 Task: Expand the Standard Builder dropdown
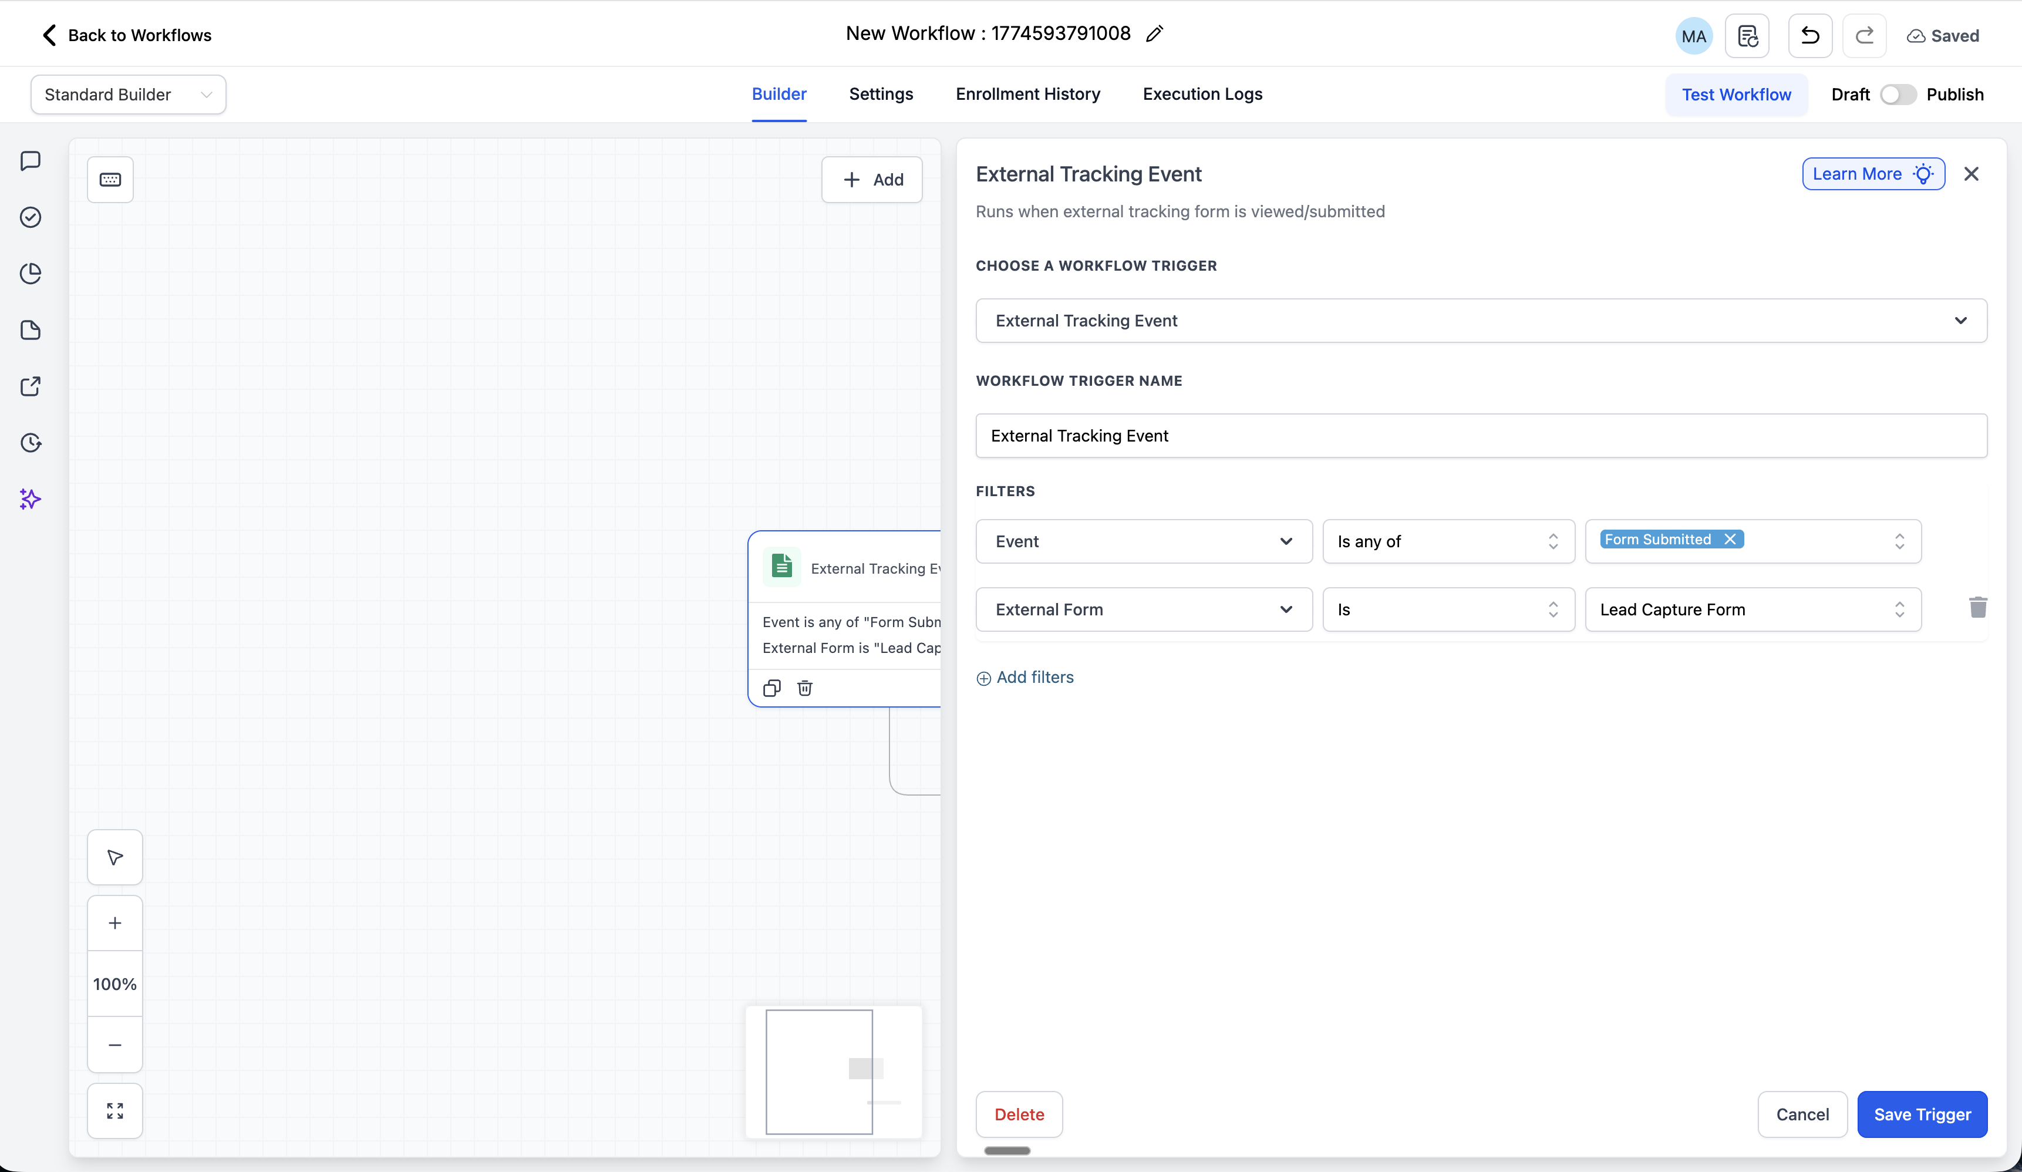(129, 95)
